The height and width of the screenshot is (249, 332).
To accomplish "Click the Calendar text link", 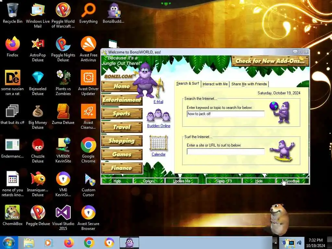I will (x=158, y=154).
